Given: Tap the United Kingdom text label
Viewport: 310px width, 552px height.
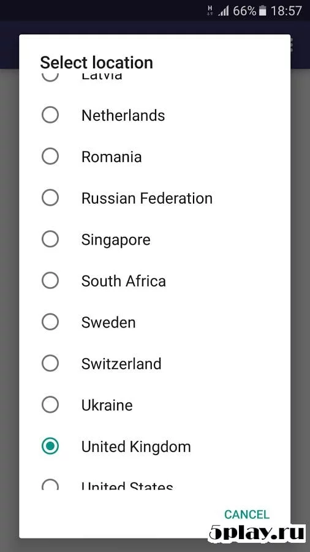Looking at the screenshot, I should point(136,447).
